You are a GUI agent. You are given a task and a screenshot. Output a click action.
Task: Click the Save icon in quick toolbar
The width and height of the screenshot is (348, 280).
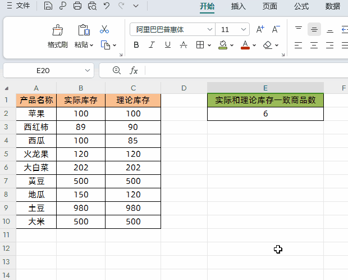[48, 6]
